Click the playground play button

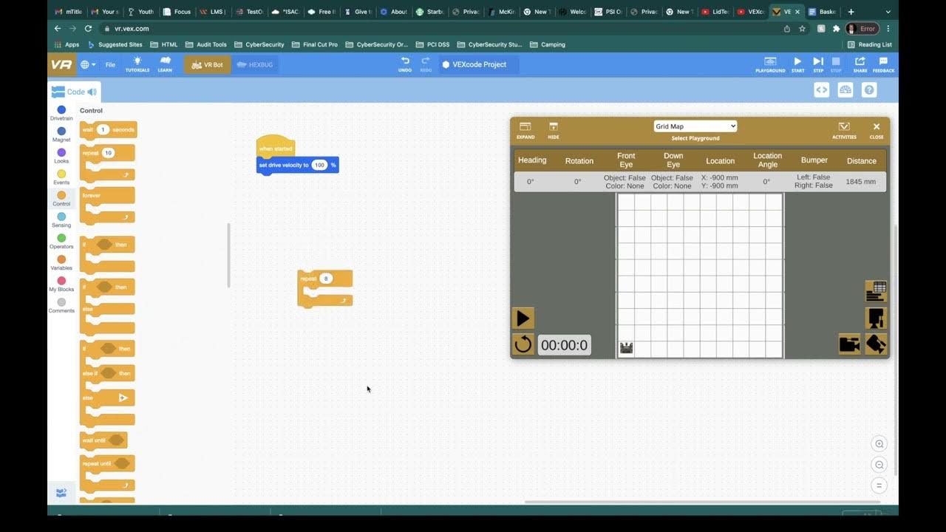(x=523, y=318)
